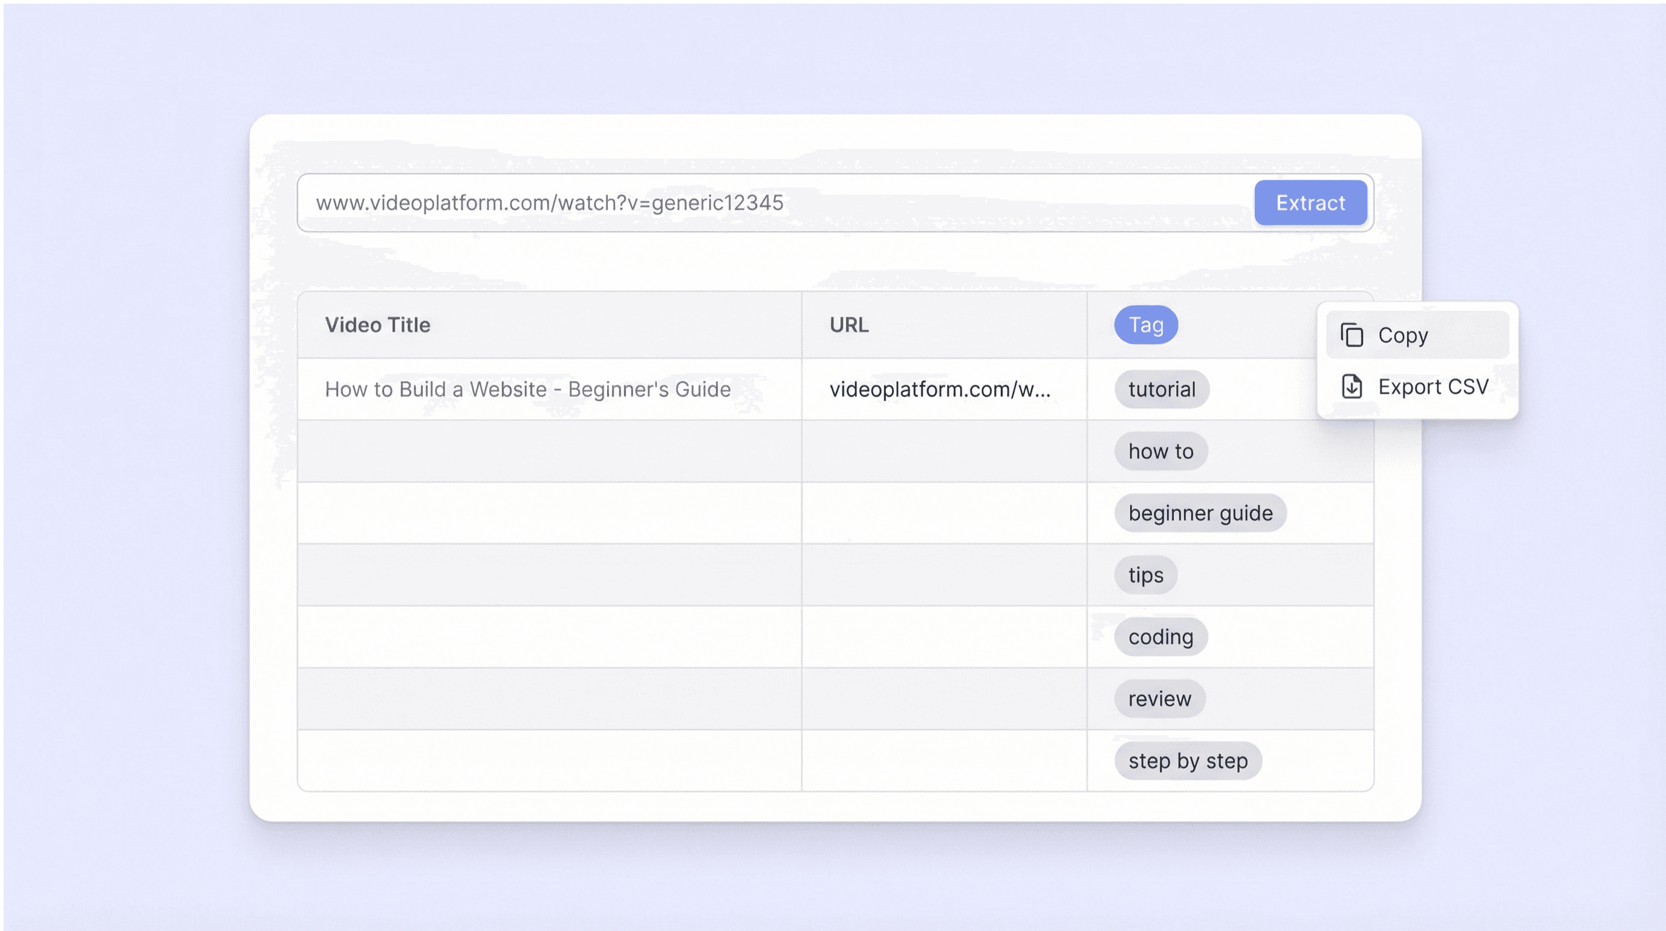Clear the URL in the search bar
Viewport: 1666px width, 931px height.
click(548, 203)
